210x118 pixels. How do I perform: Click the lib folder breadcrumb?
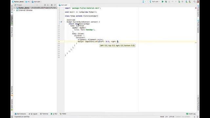[28, 2]
